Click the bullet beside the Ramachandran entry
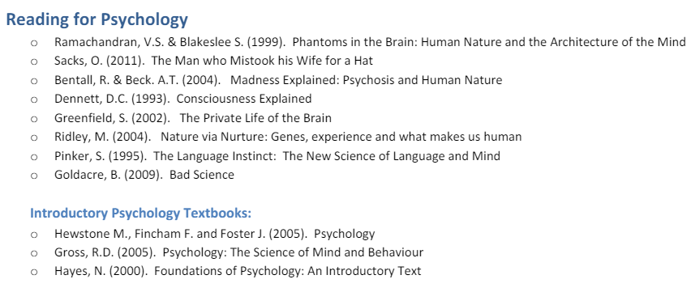 coord(34,44)
